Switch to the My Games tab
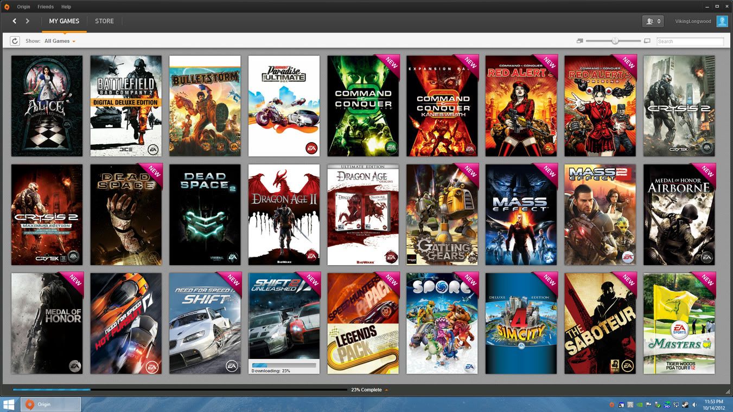The image size is (733, 412). 64,21
